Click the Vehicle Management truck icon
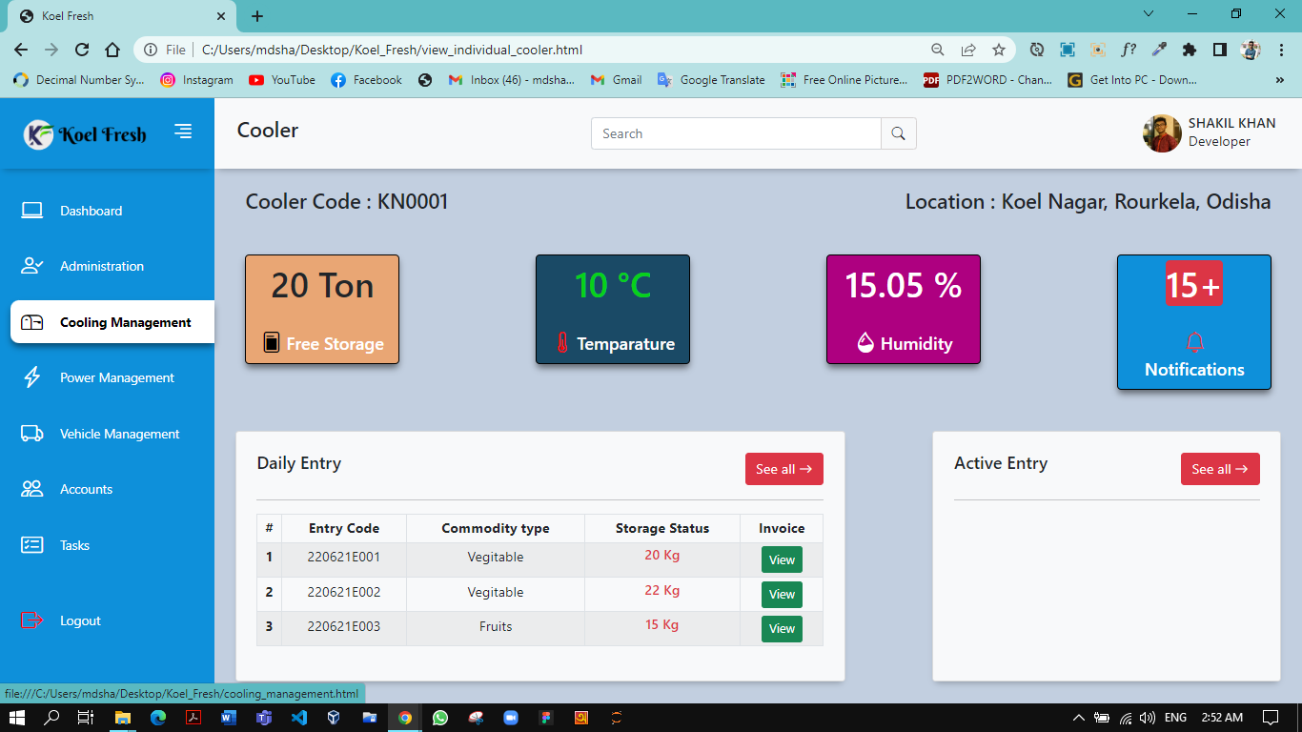This screenshot has width=1302, height=732. tap(32, 434)
